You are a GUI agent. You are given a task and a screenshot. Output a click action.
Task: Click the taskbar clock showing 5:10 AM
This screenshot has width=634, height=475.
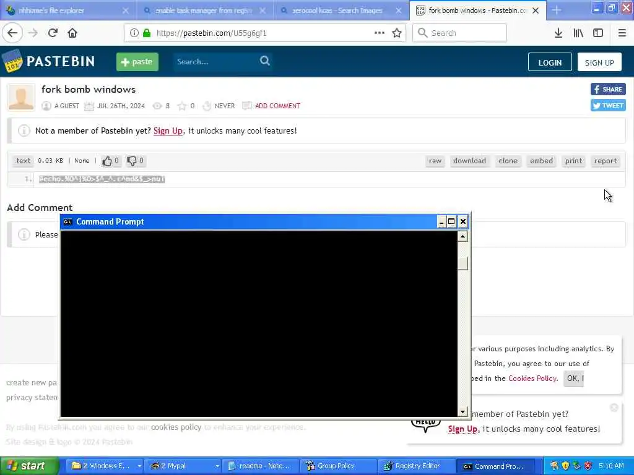click(611, 466)
